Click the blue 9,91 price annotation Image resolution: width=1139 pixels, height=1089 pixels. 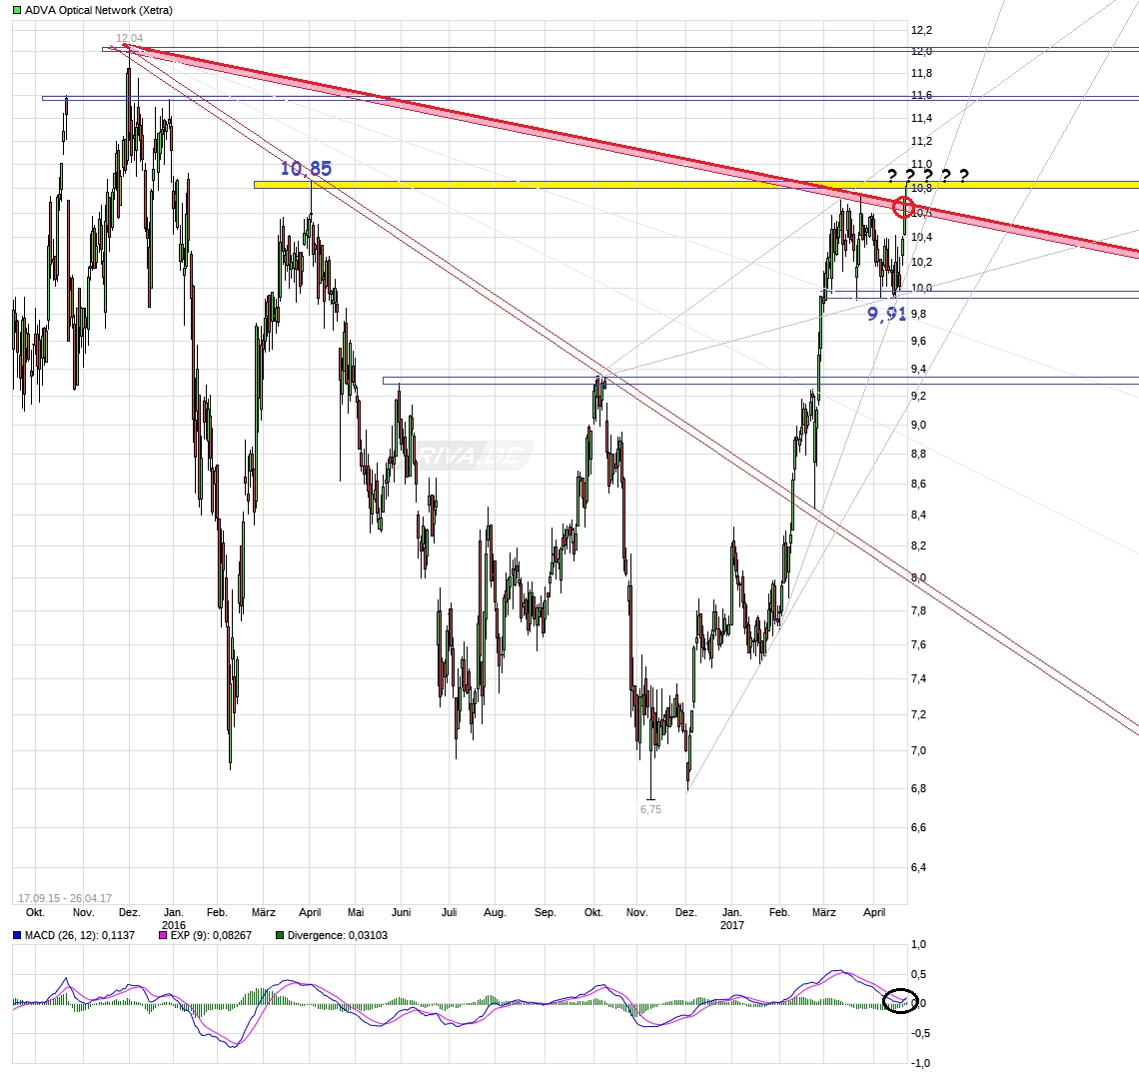coord(886,314)
